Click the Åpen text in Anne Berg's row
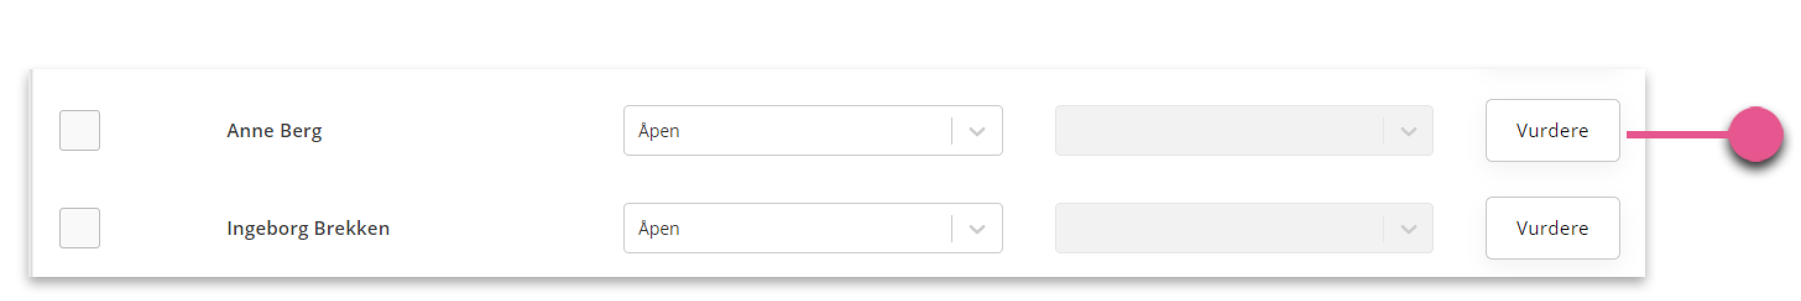The height and width of the screenshot is (301, 1801). point(659,130)
